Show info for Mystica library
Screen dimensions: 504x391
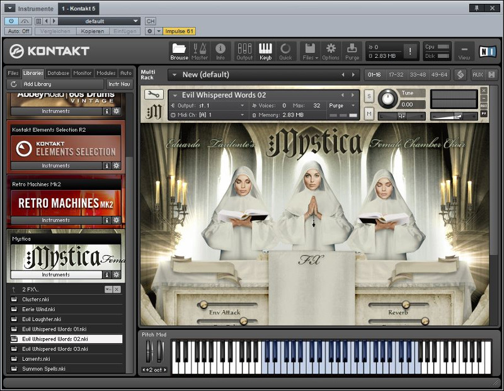coord(106,275)
